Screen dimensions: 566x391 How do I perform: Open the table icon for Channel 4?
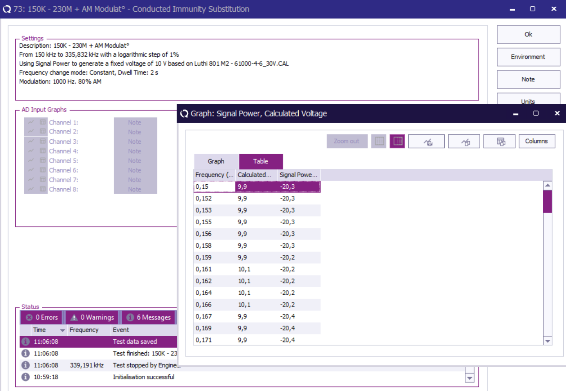click(x=43, y=151)
